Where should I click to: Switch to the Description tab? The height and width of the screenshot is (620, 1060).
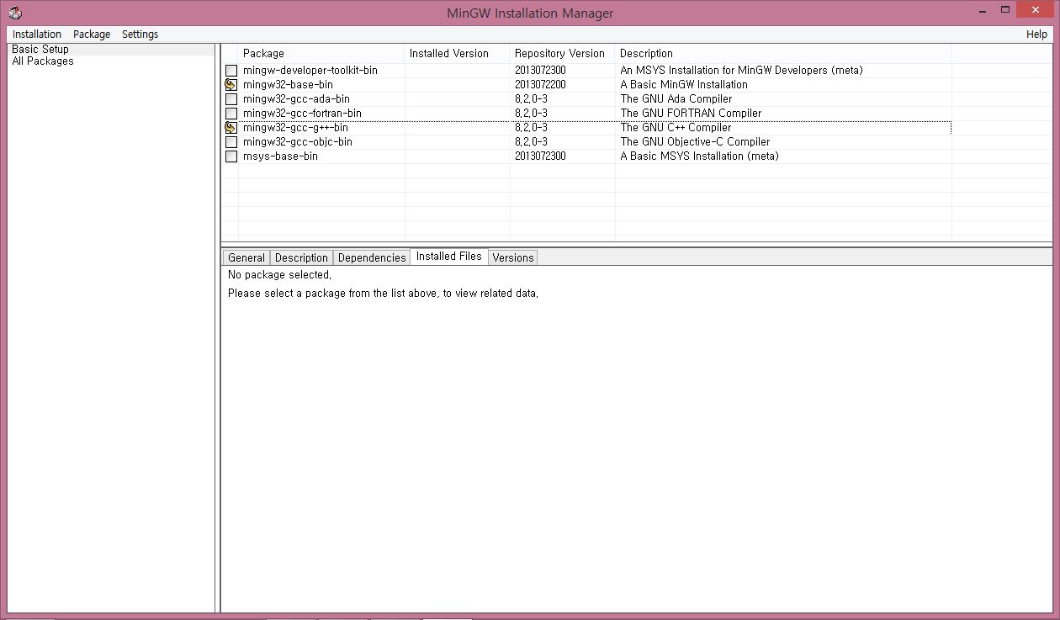[x=301, y=257]
